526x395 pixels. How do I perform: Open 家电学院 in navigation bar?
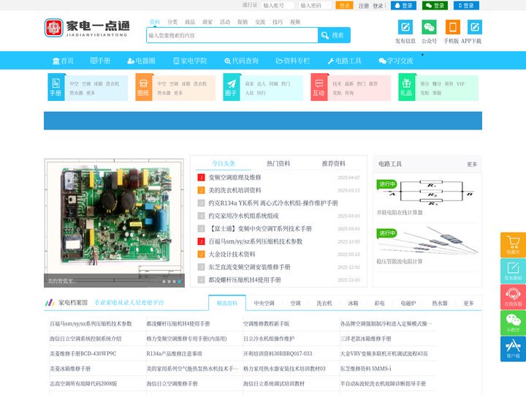pyautogui.click(x=190, y=61)
